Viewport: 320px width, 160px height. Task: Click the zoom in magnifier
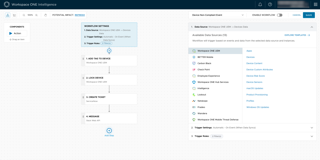[x=37, y=15]
